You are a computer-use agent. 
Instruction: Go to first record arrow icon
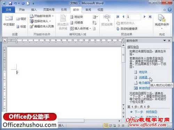point(118,17)
